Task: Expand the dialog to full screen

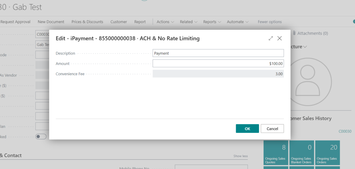Action: click(x=271, y=39)
